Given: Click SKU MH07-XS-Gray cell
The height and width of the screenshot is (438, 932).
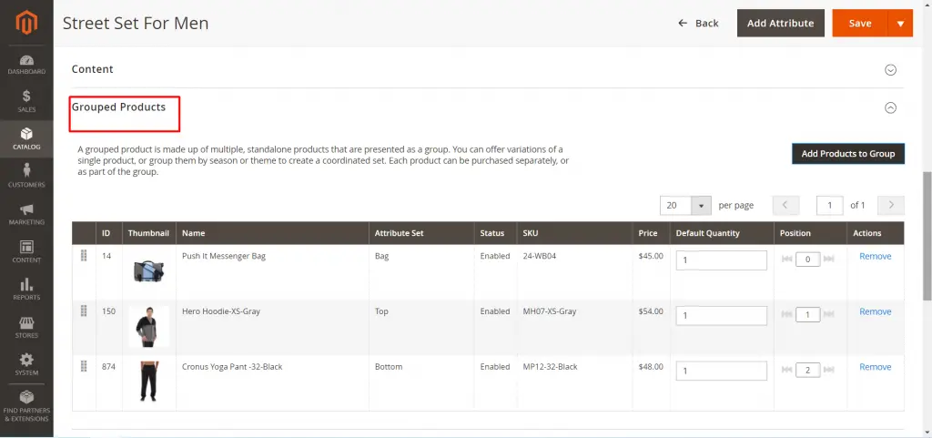Looking at the screenshot, I should coord(550,311).
